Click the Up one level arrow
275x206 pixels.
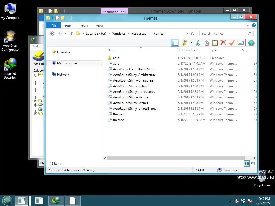click(71, 34)
